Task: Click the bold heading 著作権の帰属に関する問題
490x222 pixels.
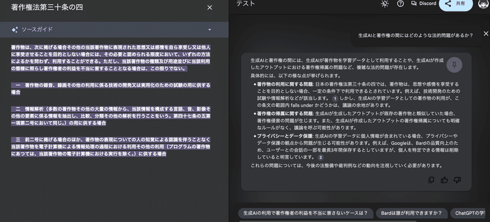Action: (x=285, y=113)
